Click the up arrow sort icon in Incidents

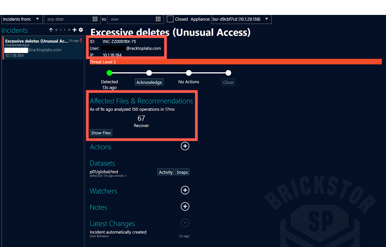(51, 30)
